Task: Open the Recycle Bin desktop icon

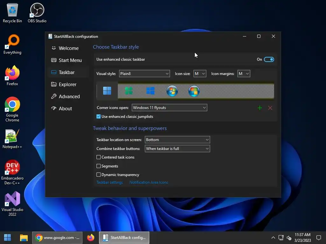Action: [x=12, y=13]
